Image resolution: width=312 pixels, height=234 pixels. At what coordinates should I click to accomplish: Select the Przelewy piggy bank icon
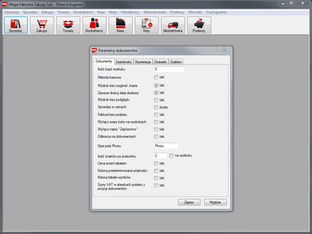pyautogui.click(x=199, y=25)
